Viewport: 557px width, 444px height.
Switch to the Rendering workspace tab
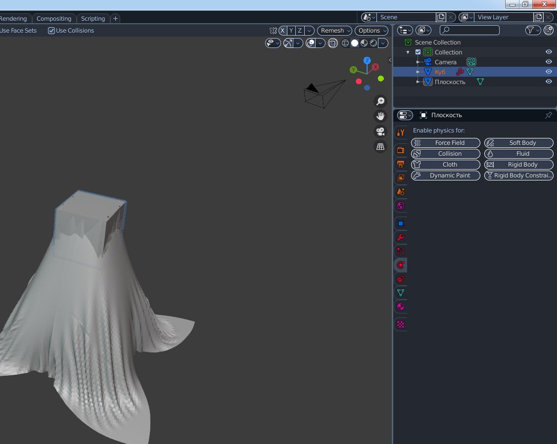pos(13,18)
